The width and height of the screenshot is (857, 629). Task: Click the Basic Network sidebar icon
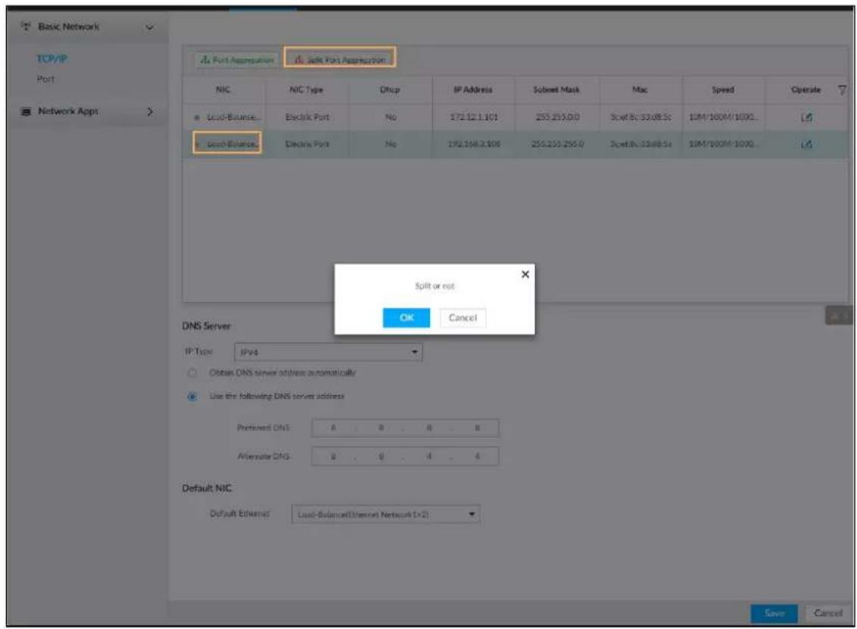point(25,26)
